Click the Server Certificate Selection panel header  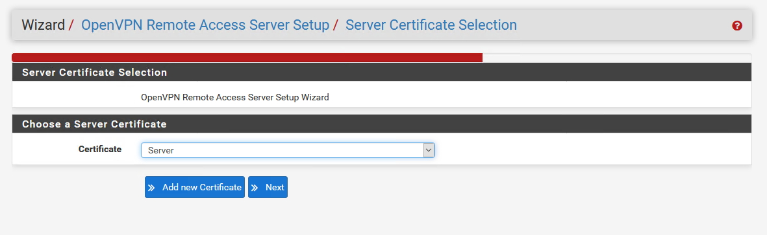click(381, 72)
